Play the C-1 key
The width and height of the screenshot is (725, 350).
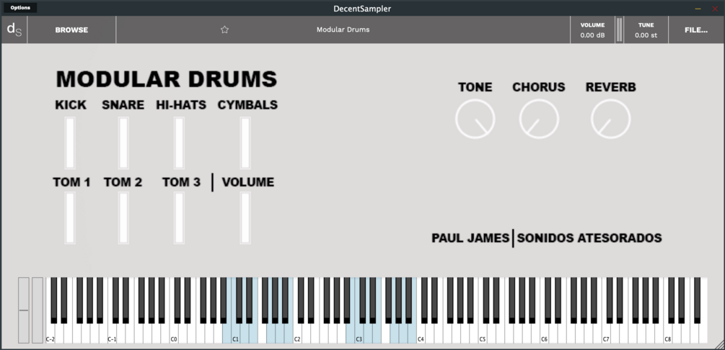112,334
